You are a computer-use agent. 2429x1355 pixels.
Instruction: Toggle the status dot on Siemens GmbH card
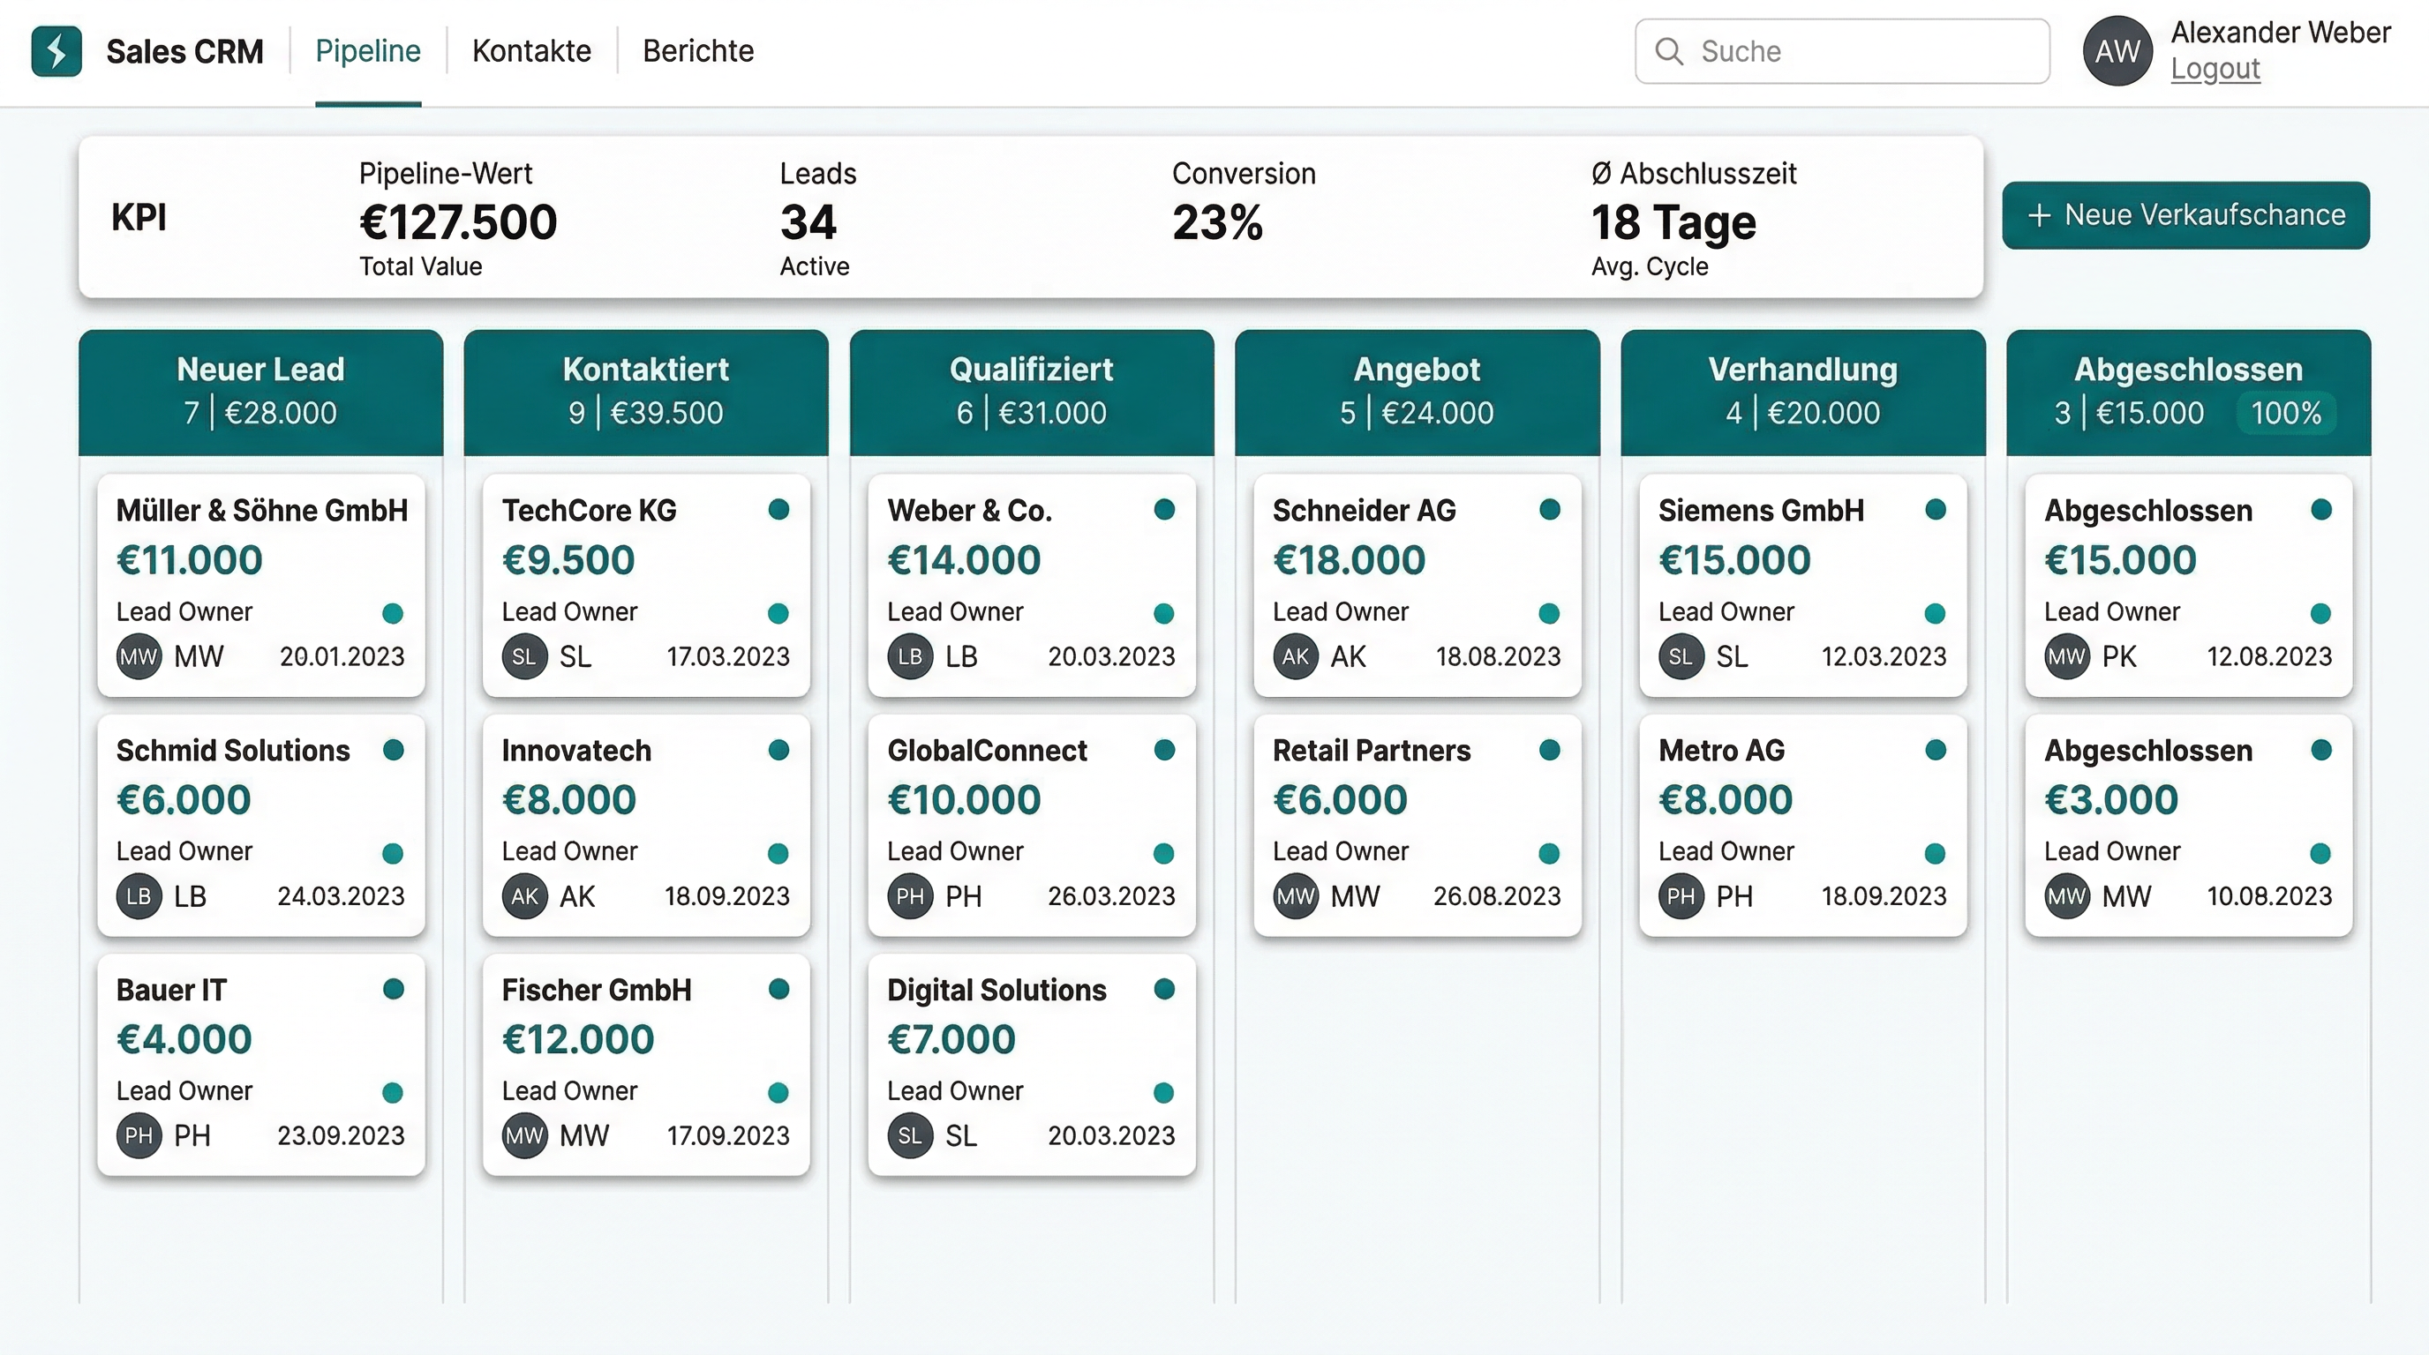1934,509
